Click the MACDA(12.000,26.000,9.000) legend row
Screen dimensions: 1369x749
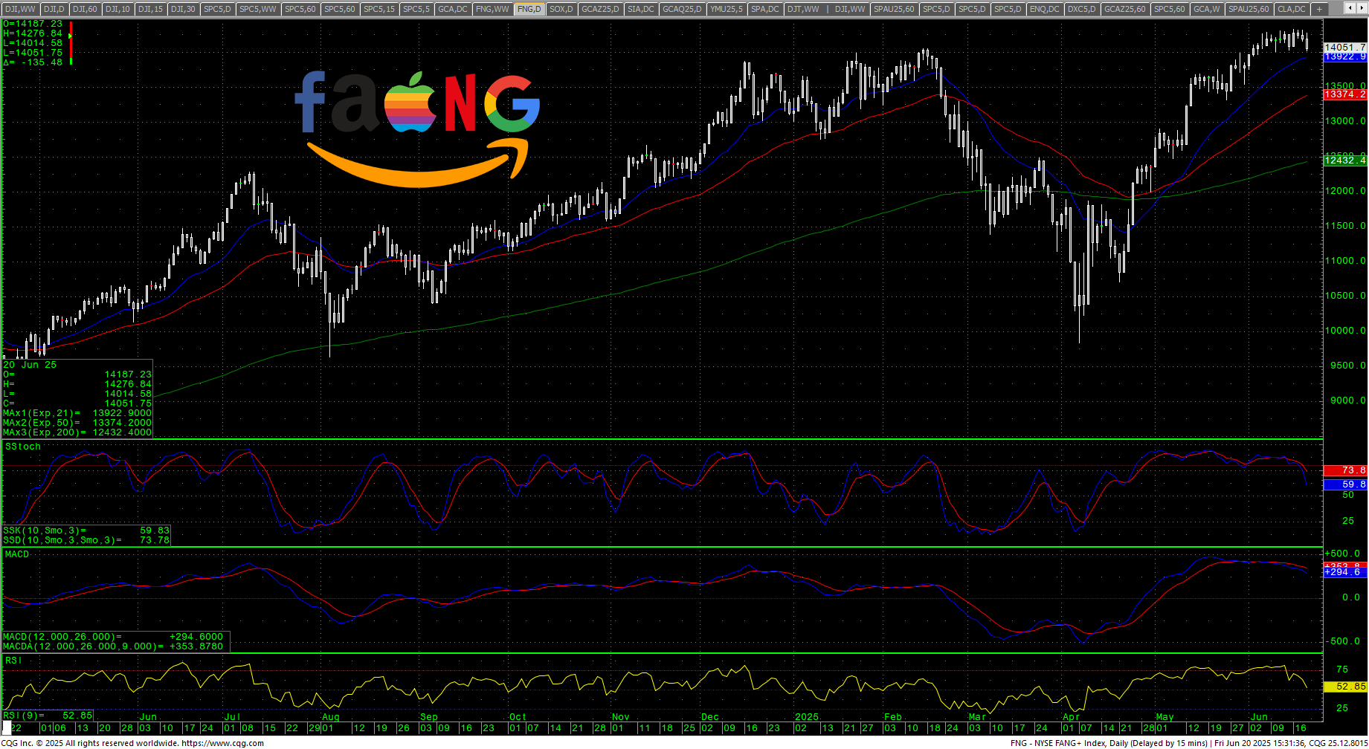113,646
